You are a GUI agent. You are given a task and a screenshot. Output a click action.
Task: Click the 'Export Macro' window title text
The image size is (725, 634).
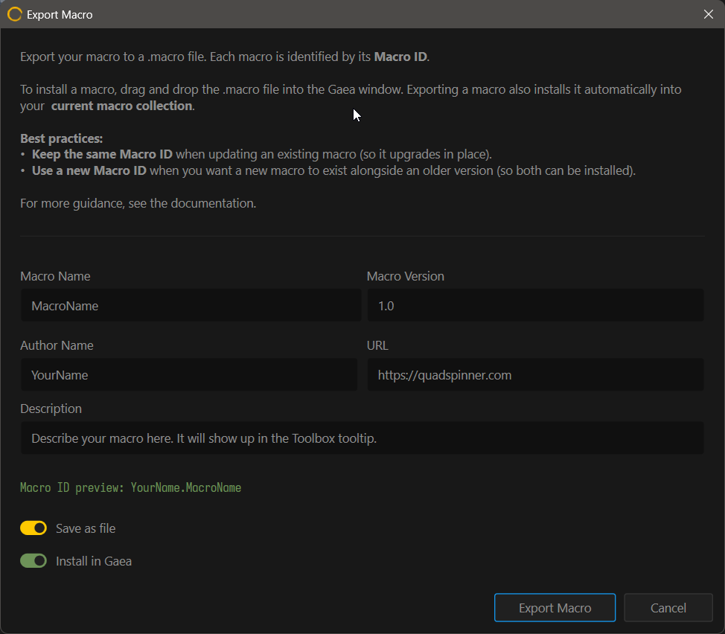tap(60, 15)
